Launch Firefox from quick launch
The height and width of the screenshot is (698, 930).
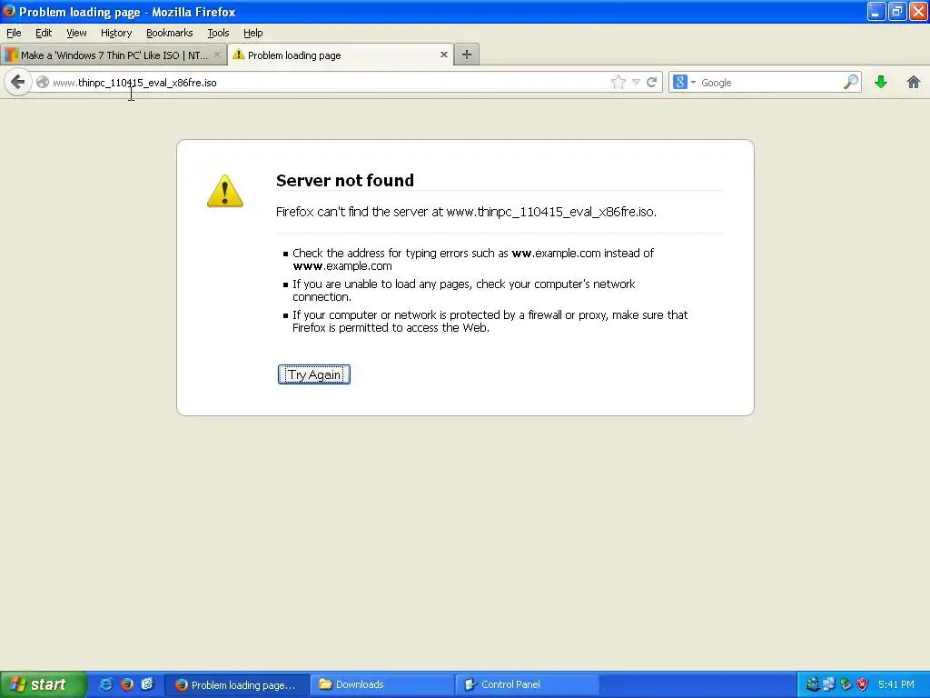point(126,684)
